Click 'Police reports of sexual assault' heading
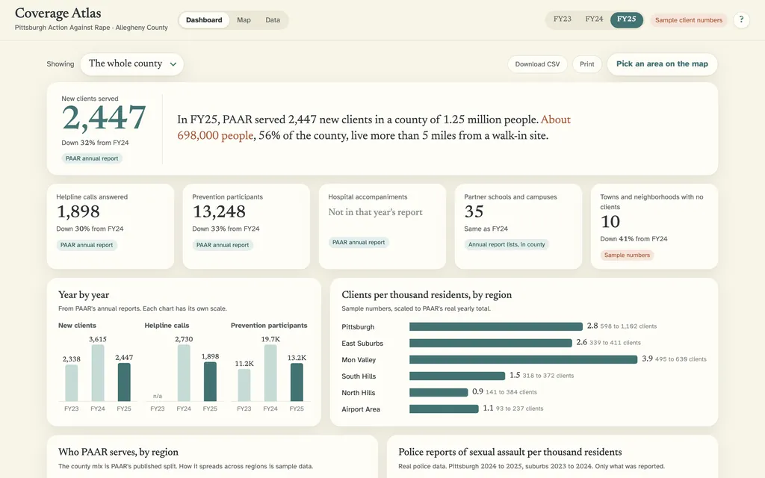This screenshot has height=478, width=765. coord(510,452)
